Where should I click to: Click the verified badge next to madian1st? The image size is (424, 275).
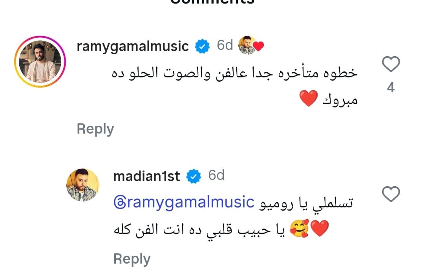pyautogui.click(x=193, y=176)
